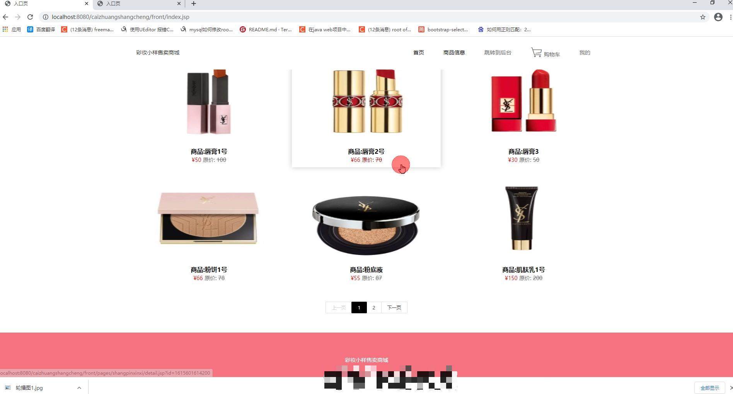Click the address bar URL field
The image size is (733, 394).
(371, 17)
